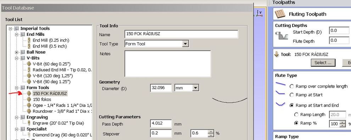
Task: Select Ramp over complete length option
Action: pyautogui.click(x=292, y=86)
